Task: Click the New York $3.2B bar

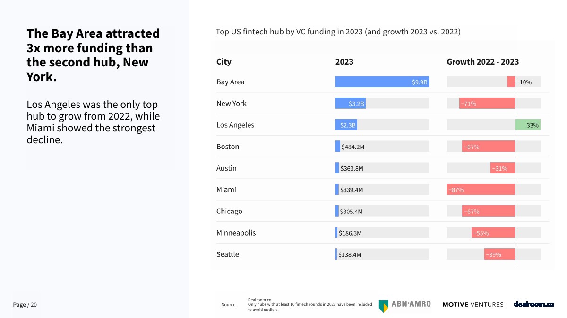Action: pyautogui.click(x=350, y=104)
